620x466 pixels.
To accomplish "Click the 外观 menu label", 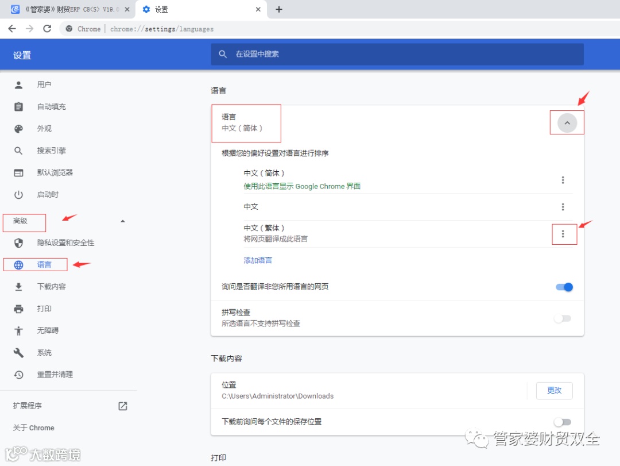I will click(x=44, y=128).
